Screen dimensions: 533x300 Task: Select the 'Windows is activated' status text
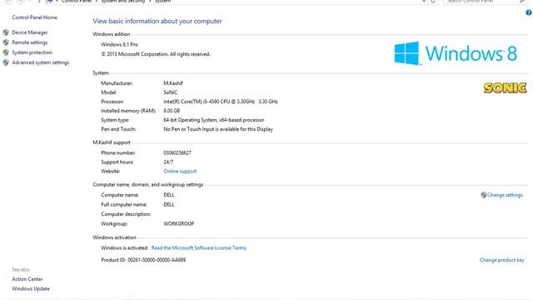124,248
